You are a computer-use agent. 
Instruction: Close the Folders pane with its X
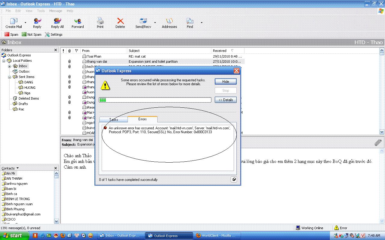(56, 50)
